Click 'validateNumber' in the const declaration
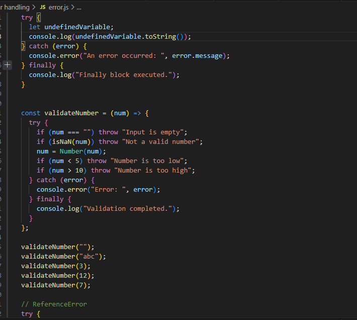The height and width of the screenshot is (320, 357). 71,113
